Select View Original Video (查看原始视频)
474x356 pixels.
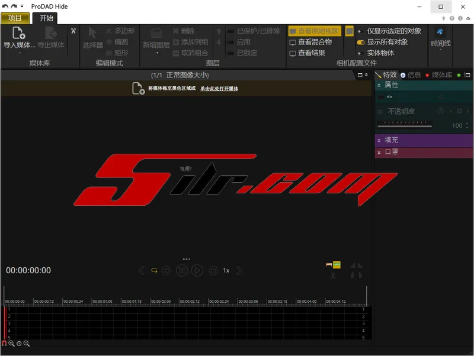(x=315, y=31)
